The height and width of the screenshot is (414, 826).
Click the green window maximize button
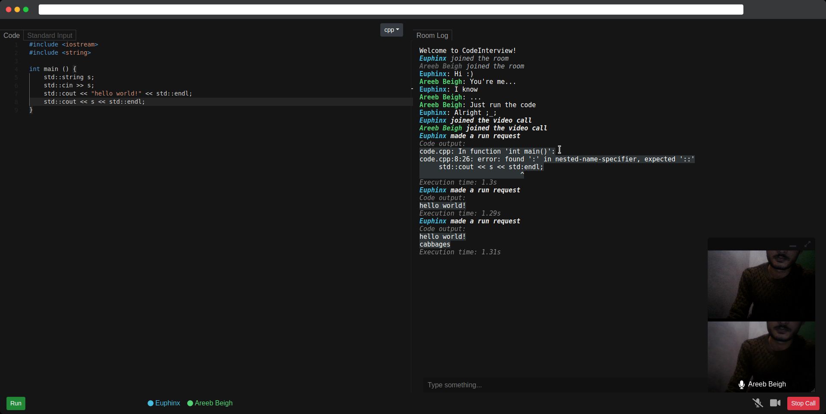26,9
